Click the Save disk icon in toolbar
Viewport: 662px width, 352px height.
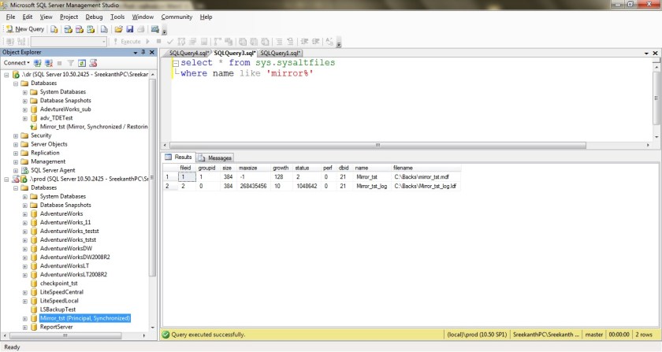[129, 29]
